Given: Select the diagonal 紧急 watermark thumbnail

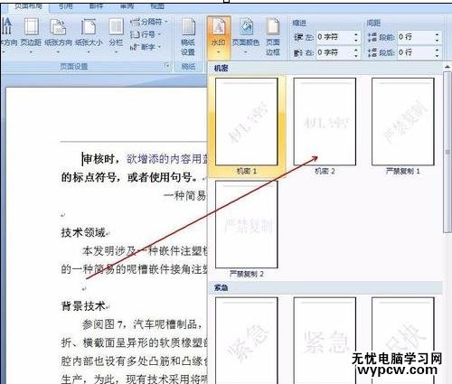Looking at the screenshot, I should (x=247, y=341).
